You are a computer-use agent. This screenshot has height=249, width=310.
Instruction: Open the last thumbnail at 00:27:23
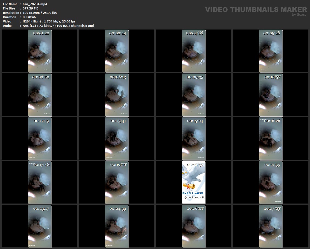coord(271,227)
